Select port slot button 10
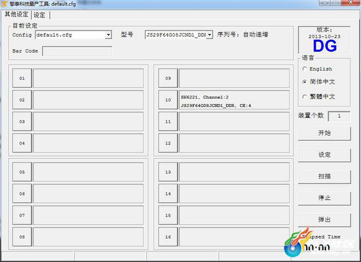361x262 pixels. [168, 100]
